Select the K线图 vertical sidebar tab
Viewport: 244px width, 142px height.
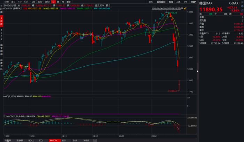tap(1, 22)
